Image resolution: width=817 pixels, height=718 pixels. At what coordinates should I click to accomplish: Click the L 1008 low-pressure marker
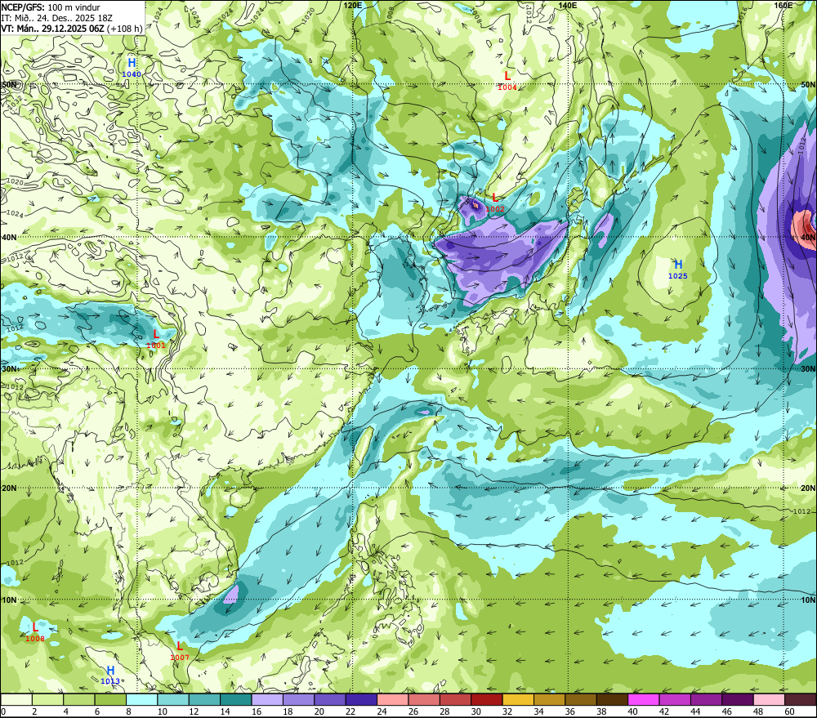35,632
